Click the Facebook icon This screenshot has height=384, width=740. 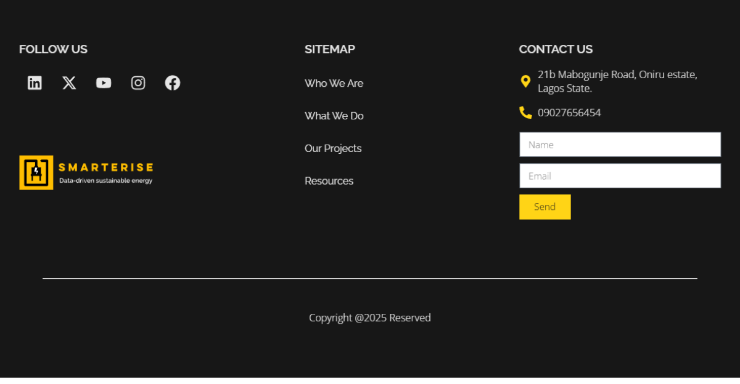[x=173, y=83]
